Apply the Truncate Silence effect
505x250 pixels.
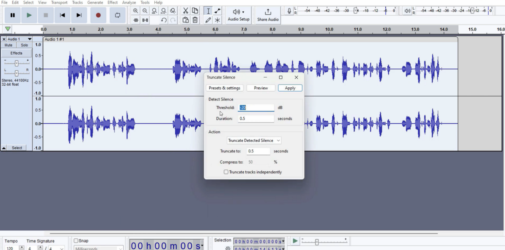[x=290, y=88]
